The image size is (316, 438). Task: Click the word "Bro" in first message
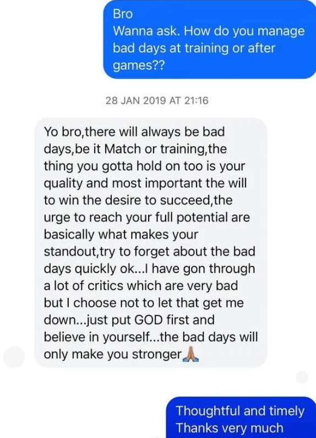123,14
